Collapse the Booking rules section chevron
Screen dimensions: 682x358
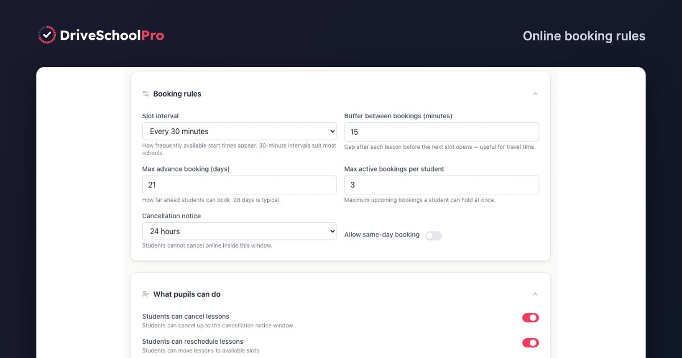pos(535,94)
